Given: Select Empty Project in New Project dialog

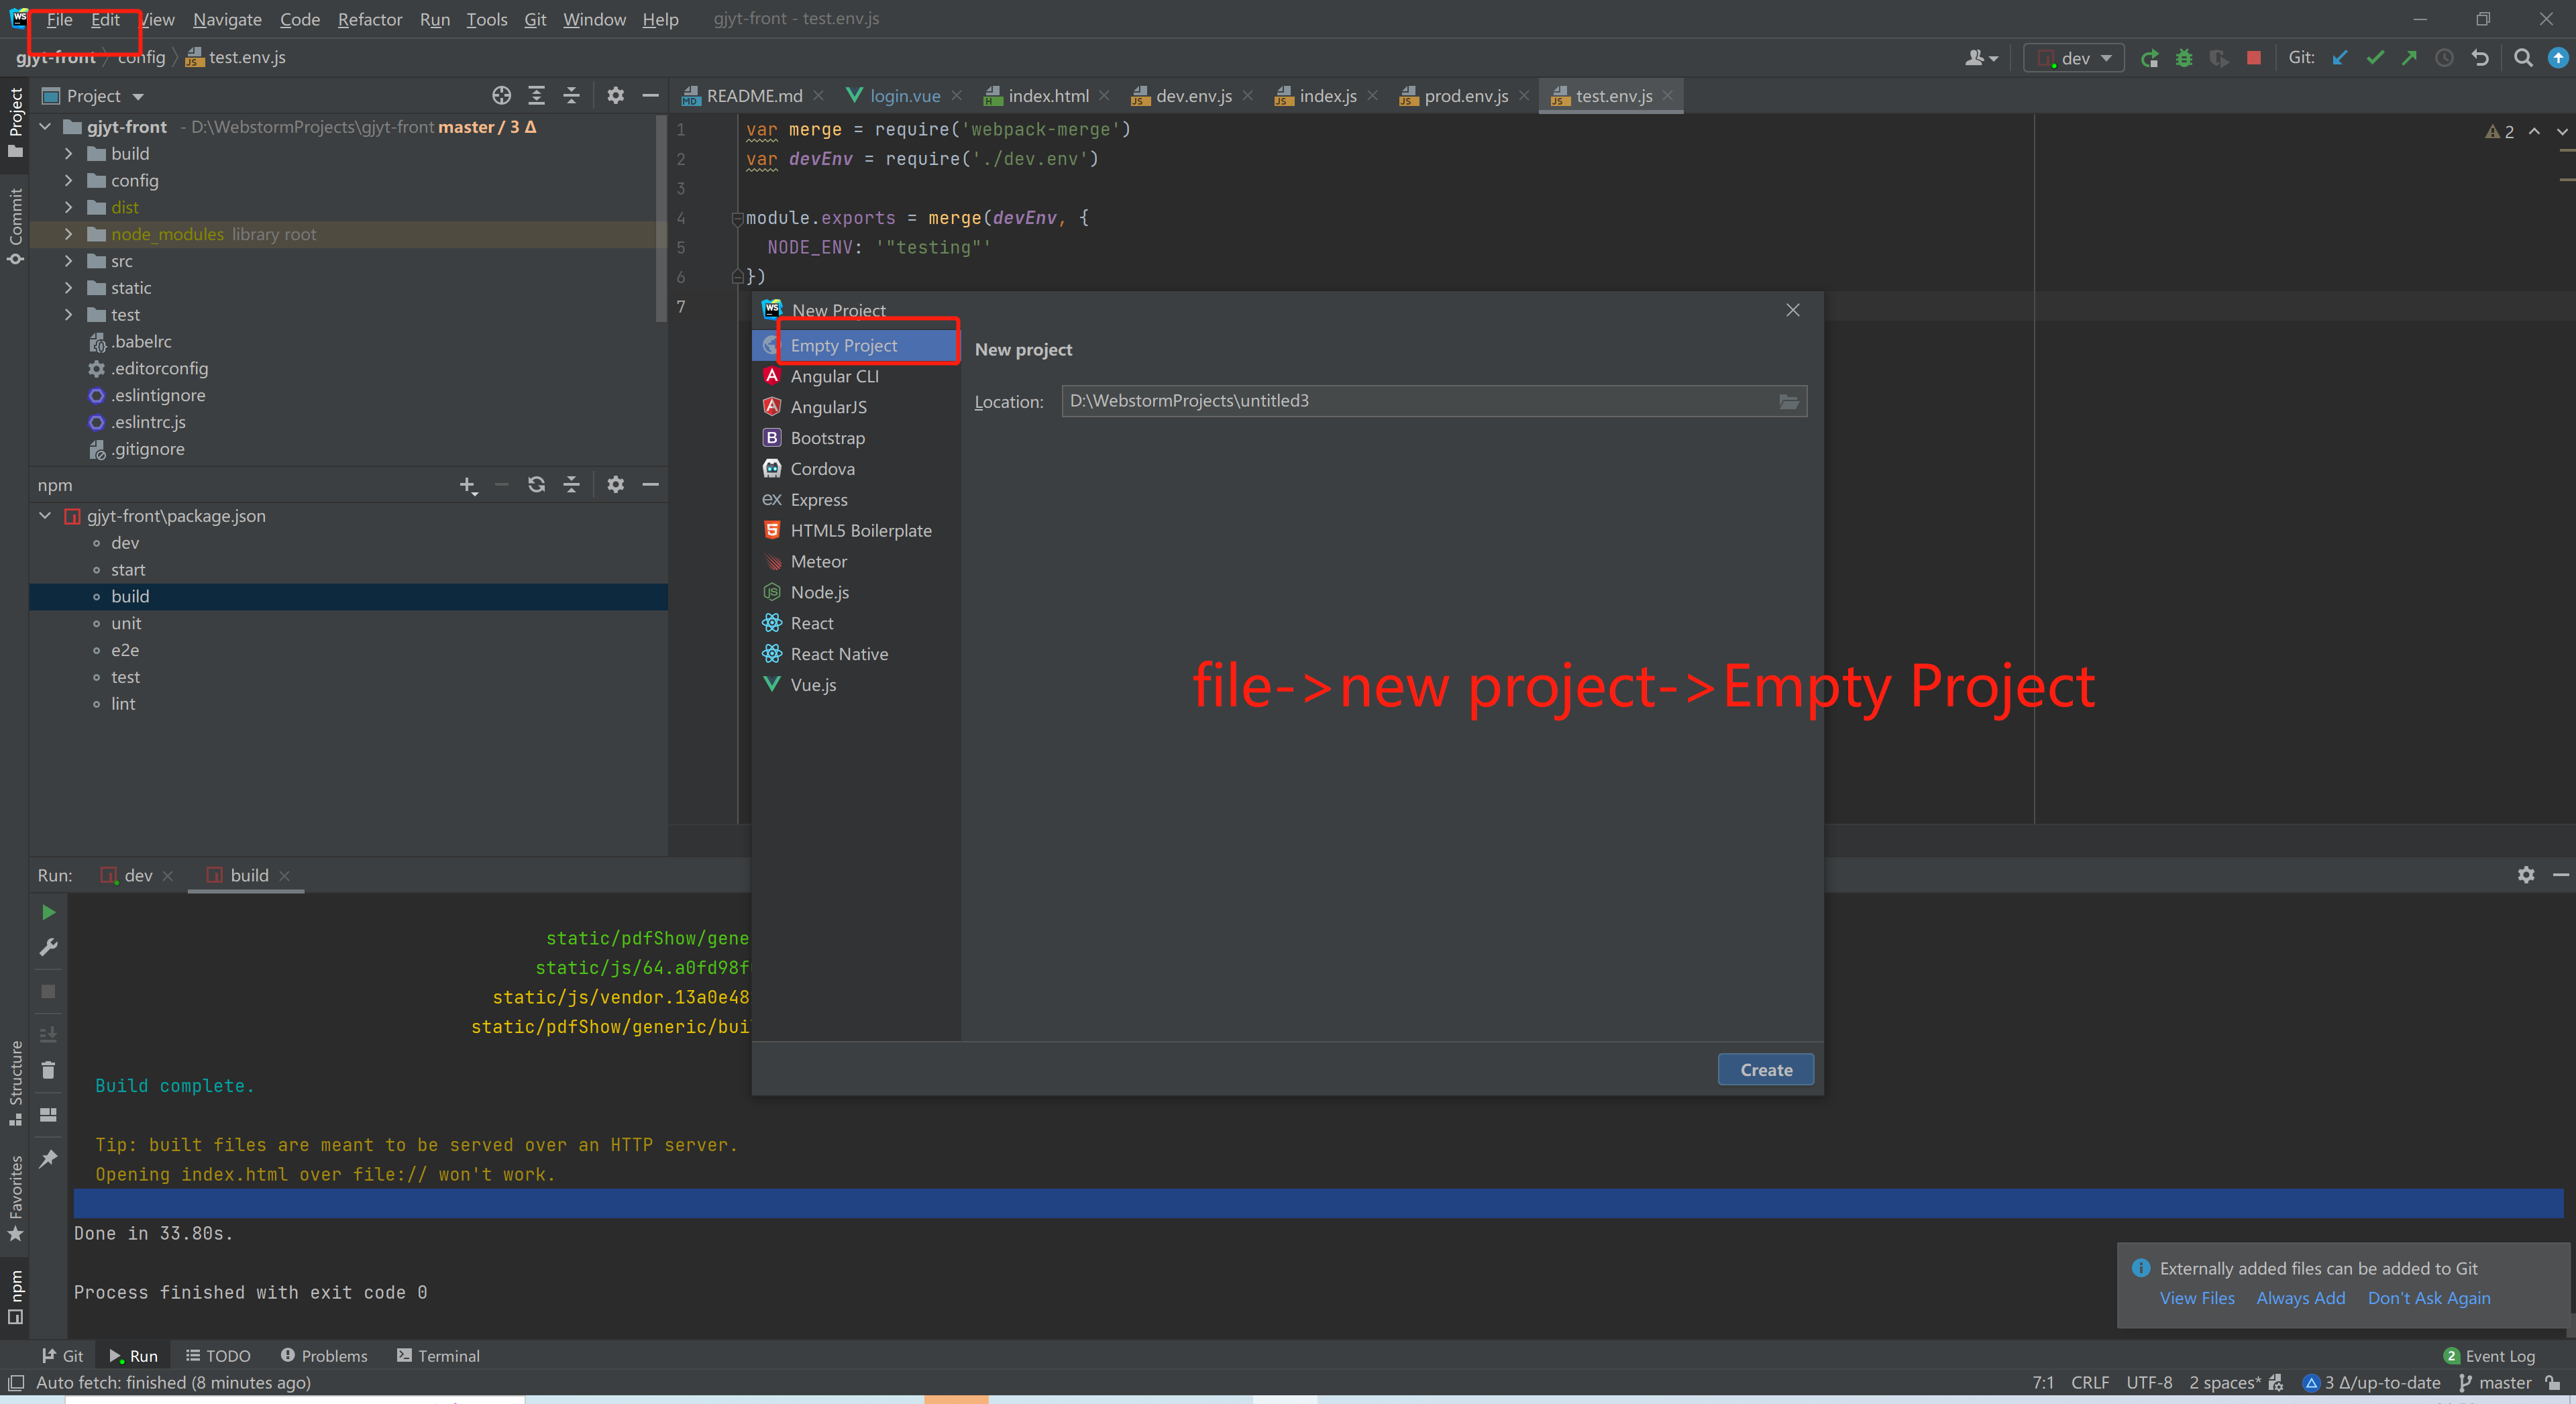Looking at the screenshot, I should [x=845, y=345].
